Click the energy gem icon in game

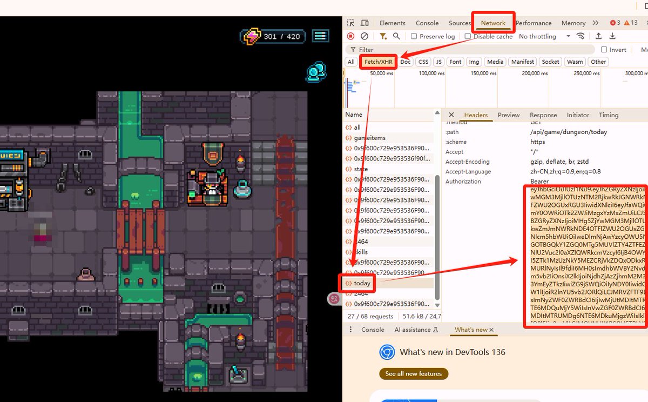click(x=252, y=36)
